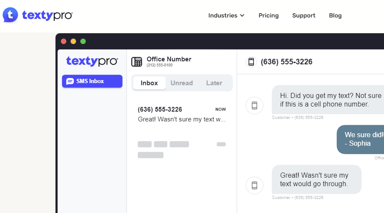Click phone avatar beside 'Hi. Did you get my text' message
Viewport: 384px width, 213px height.
pos(254,105)
